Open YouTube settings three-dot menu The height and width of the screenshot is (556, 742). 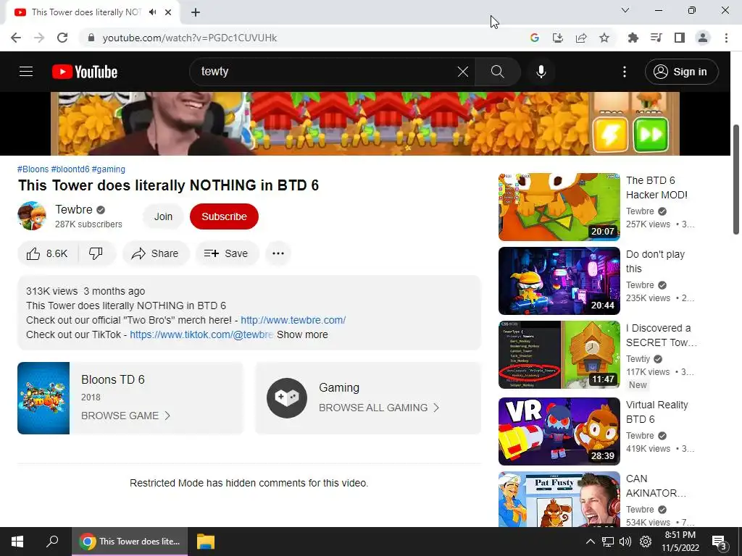625,72
